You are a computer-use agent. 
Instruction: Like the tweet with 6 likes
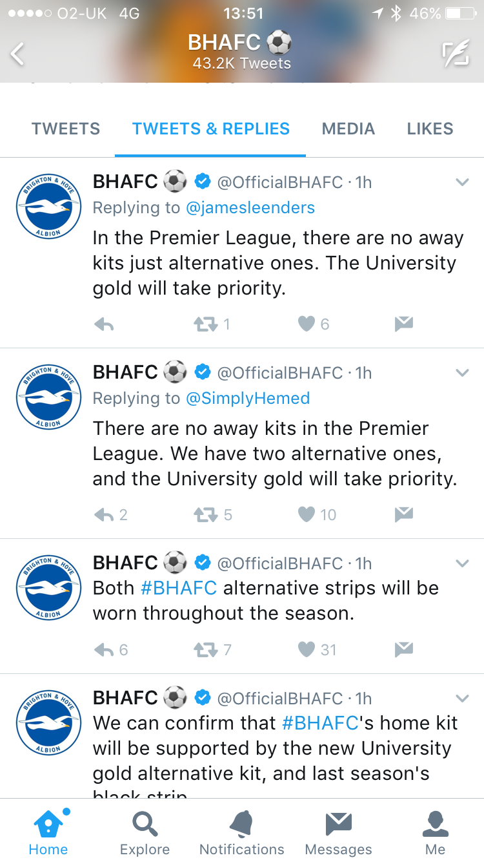coord(306,324)
